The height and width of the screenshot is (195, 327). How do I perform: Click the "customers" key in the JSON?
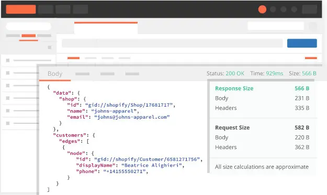70,135
